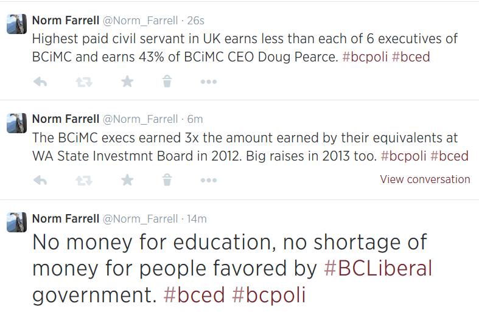This screenshot has width=479, height=312.
Task: Click the avatar on the 14m tweet
Action: (x=16, y=223)
